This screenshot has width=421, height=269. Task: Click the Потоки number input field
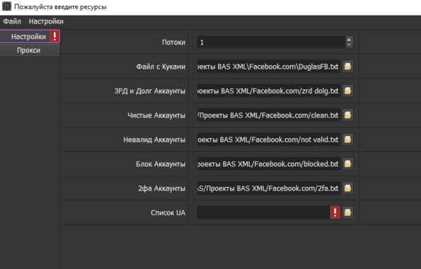271,42
